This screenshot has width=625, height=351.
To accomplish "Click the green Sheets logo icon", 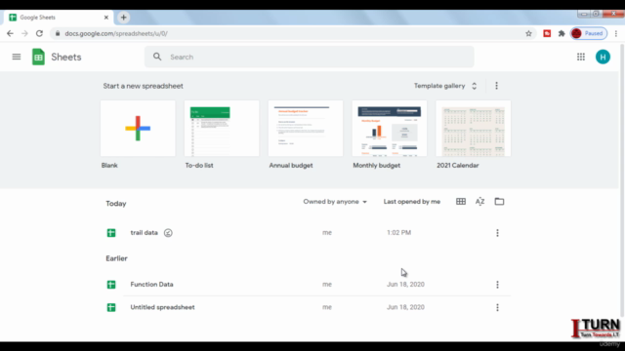I will point(38,57).
